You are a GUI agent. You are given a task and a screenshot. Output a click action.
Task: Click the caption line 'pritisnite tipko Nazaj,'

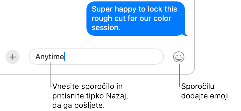pos(90,96)
